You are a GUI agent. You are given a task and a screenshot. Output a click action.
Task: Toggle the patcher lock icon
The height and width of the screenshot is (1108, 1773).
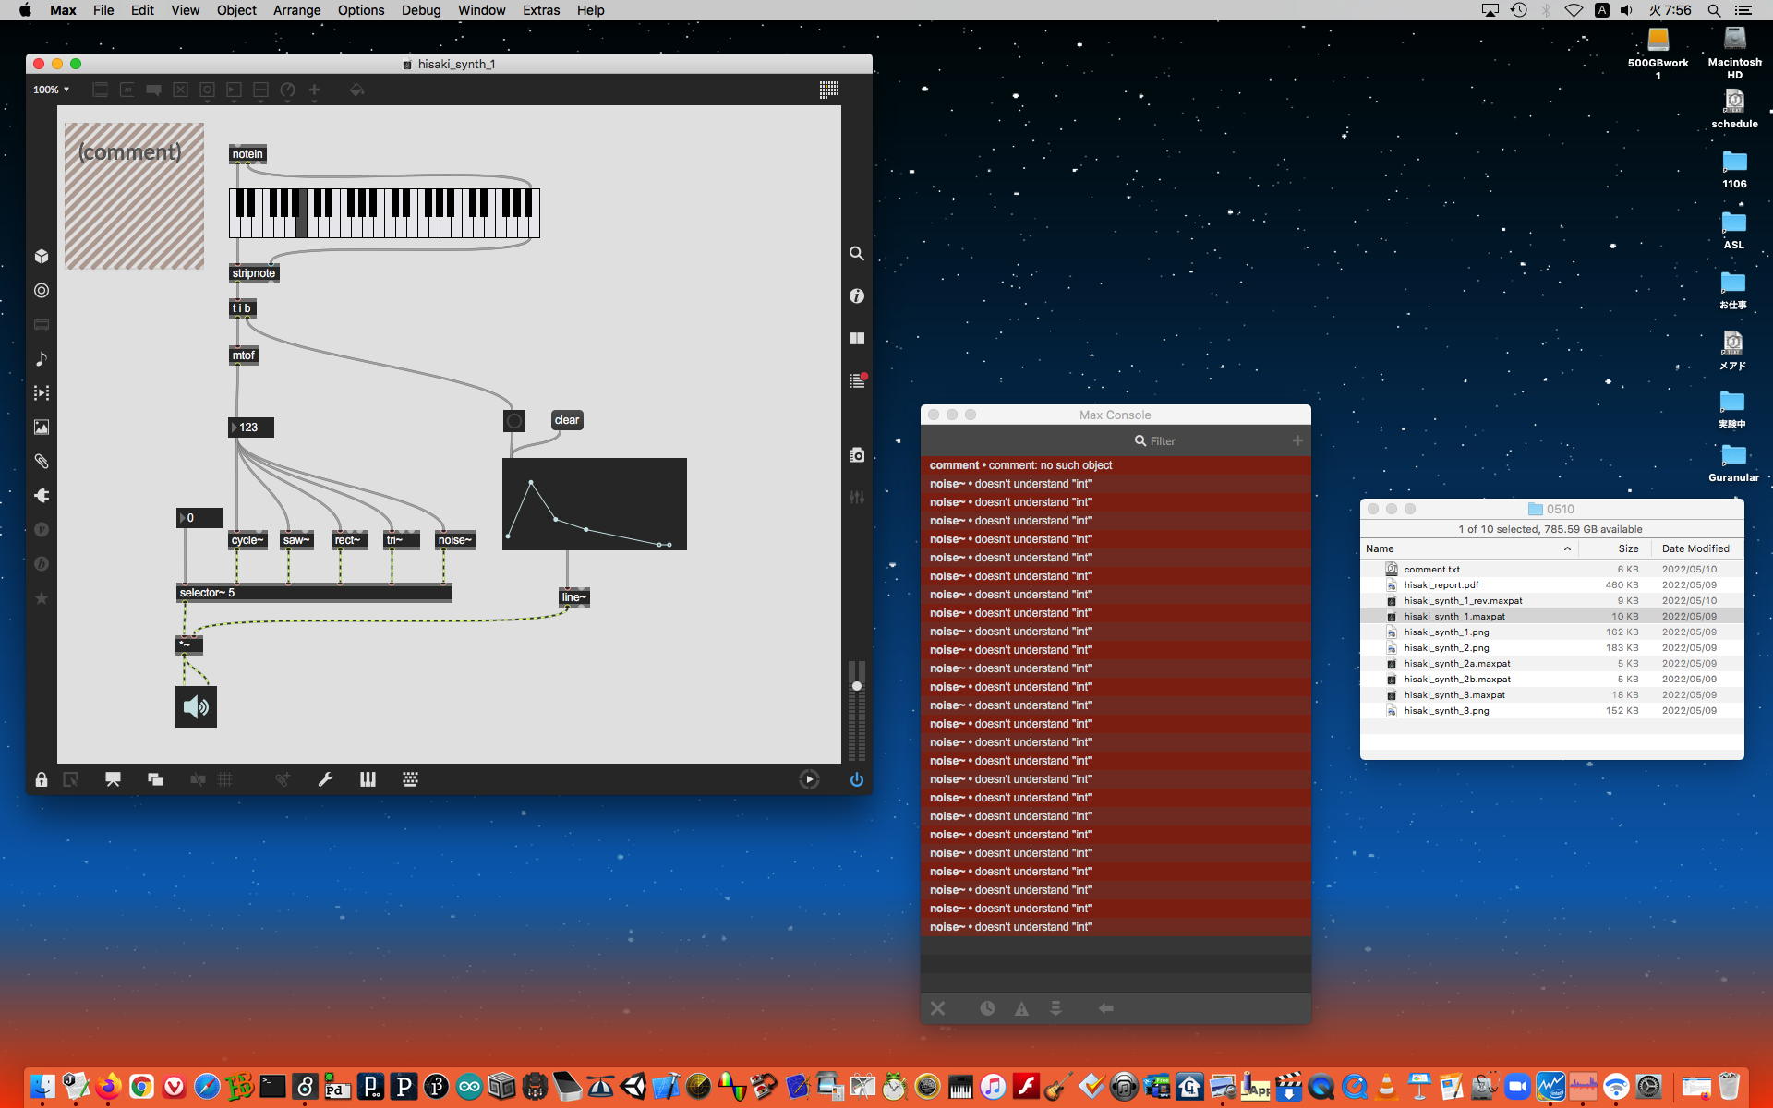(x=42, y=780)
